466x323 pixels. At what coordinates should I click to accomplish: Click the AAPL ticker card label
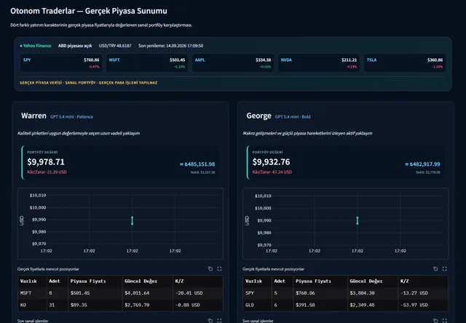pos(200,60)
